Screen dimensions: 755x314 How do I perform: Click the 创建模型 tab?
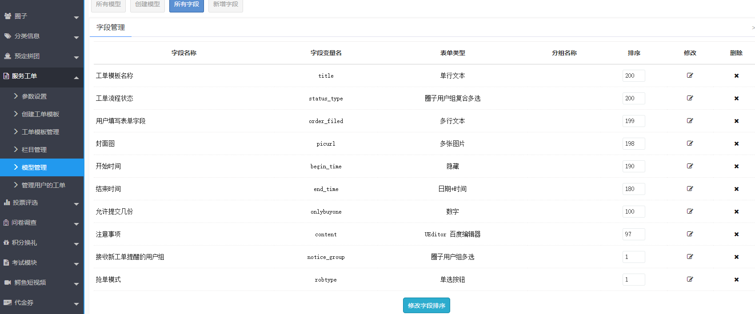[148, 4]
